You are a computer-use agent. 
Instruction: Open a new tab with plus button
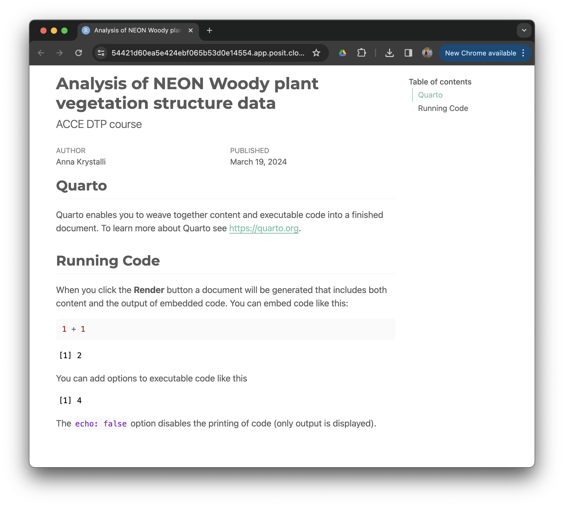[x=209, y=30]
